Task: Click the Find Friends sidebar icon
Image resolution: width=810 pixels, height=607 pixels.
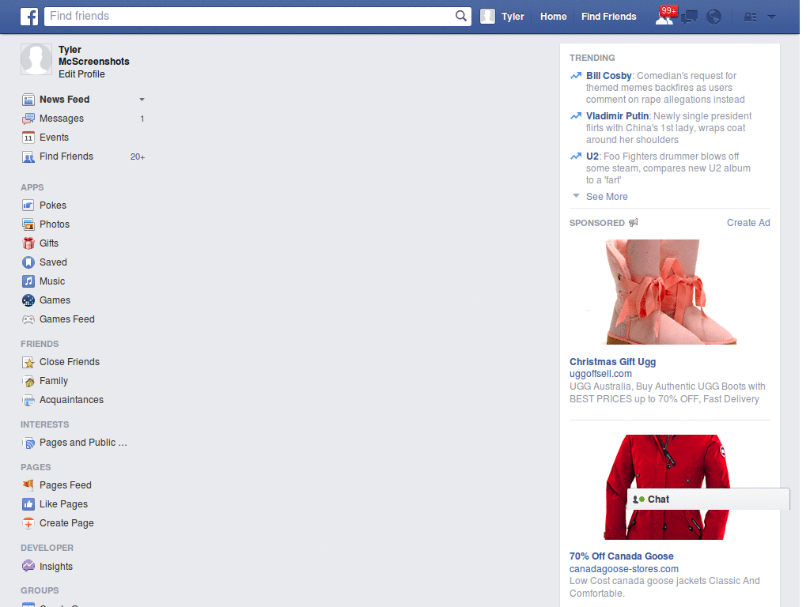Action: (28, 157)
